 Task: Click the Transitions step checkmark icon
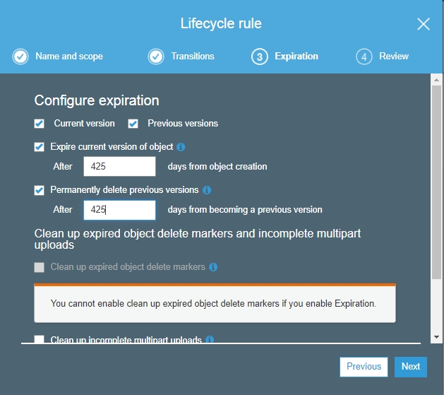[x=156, y=57]
